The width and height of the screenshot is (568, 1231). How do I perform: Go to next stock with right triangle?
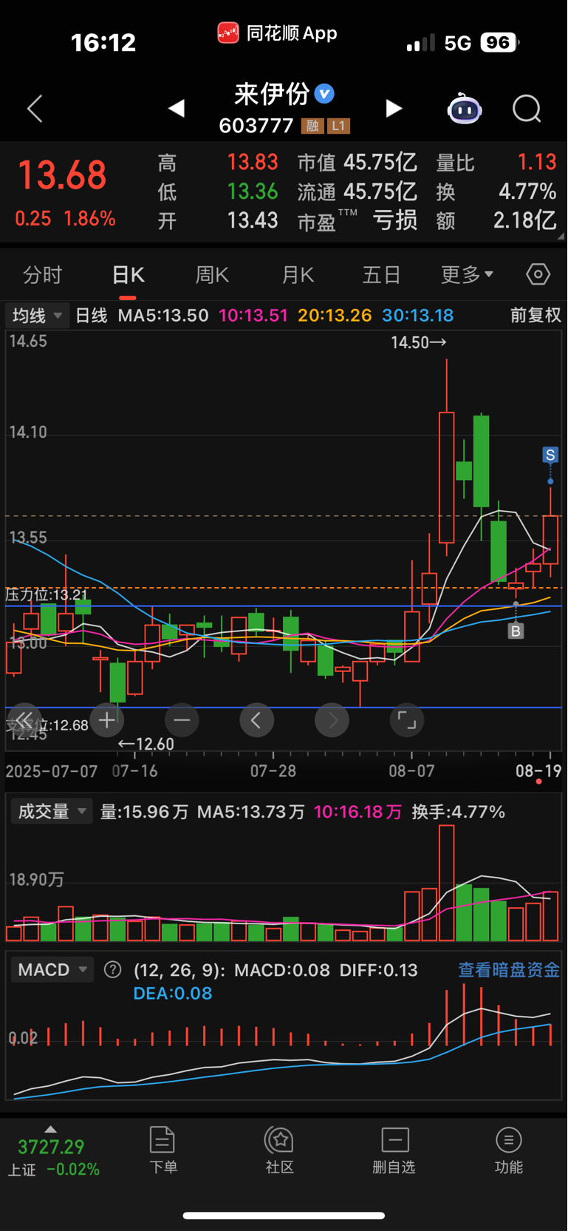[394, 109]
